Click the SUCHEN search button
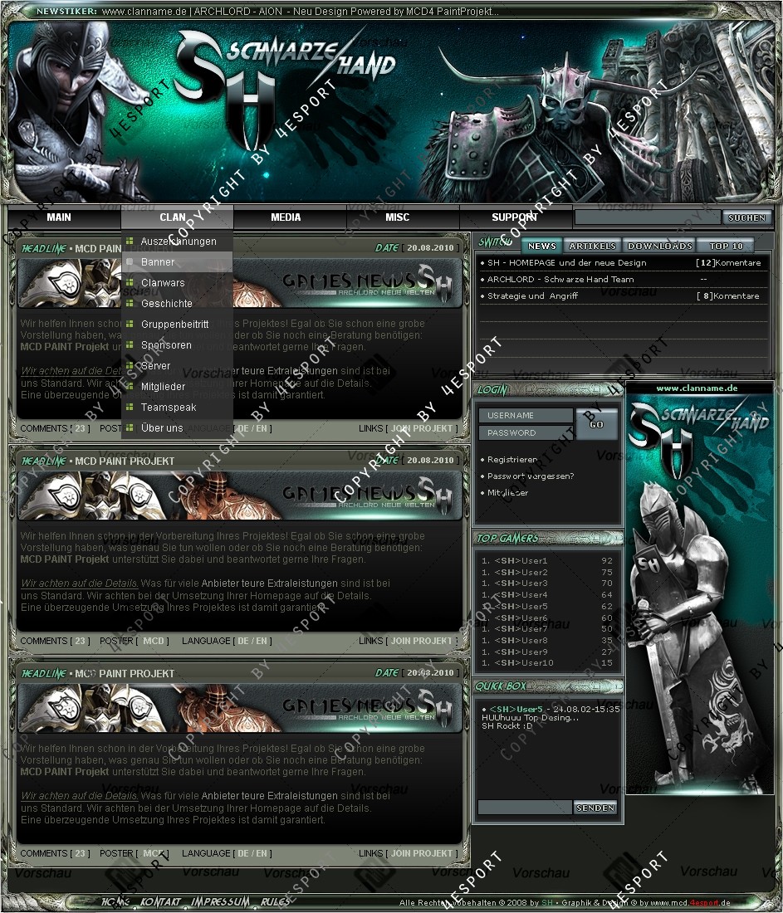Image resolution: width=783 pixels, height=913 pixels. pyautogui.click(x=746, y=217)
